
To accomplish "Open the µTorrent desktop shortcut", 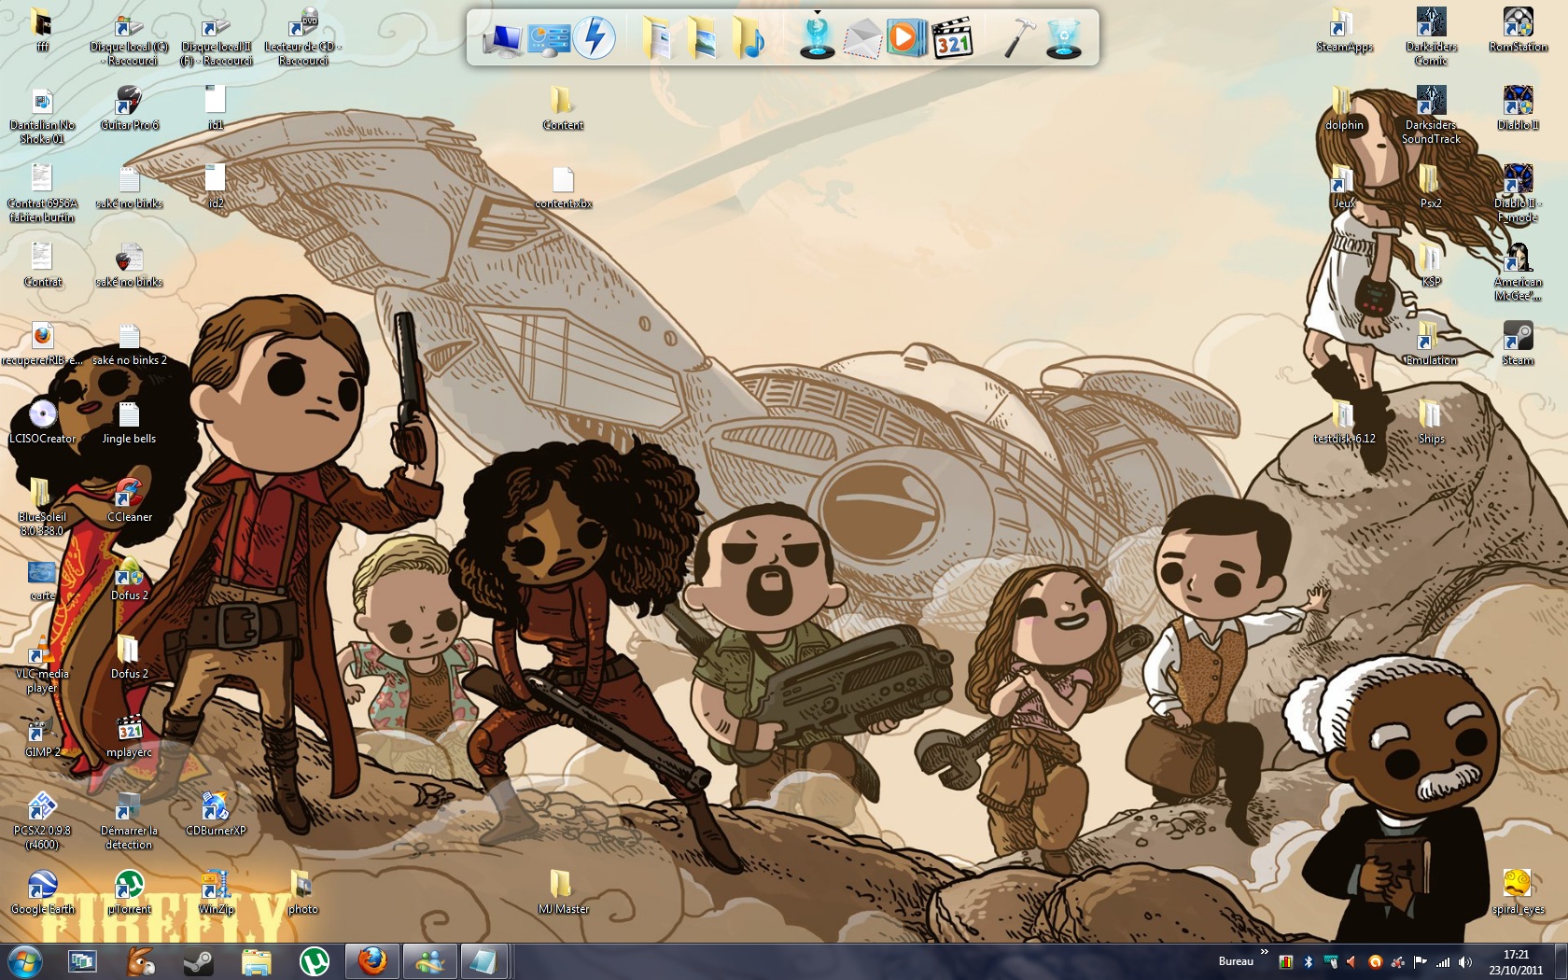I will tap(129, 891).
